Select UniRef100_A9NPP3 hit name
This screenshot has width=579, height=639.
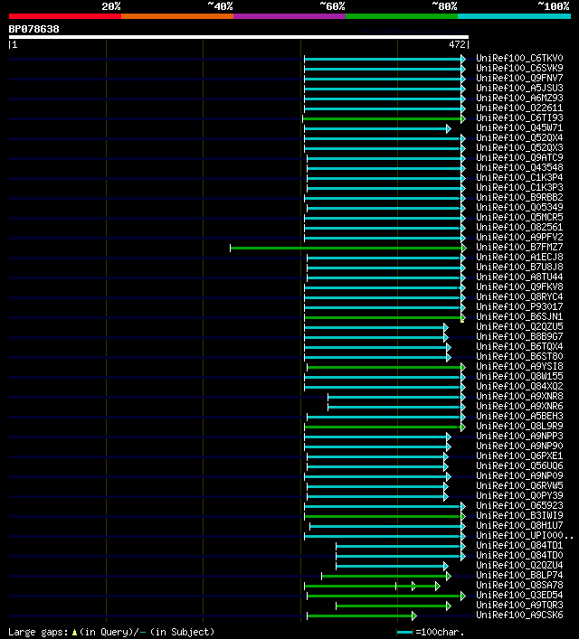519,436
